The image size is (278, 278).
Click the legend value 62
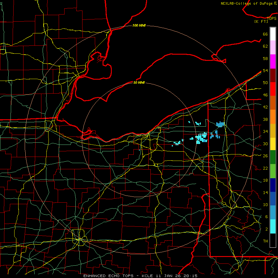[265, 46]
